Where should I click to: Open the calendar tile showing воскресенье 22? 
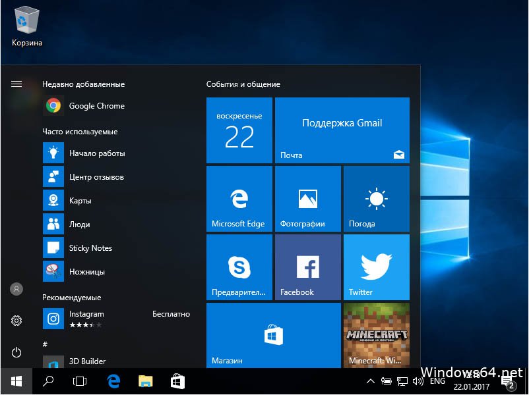pyautogui.click(x=239, y=130)
